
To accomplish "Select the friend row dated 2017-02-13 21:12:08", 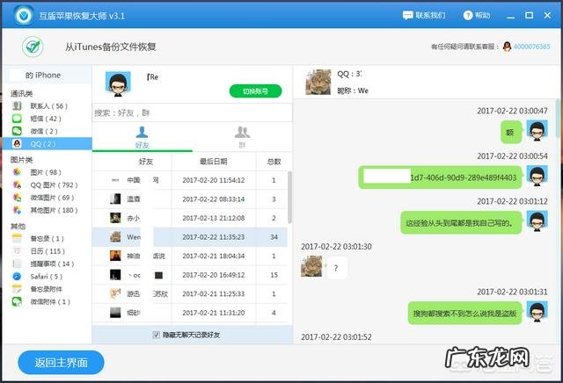I will coord(190,218).
